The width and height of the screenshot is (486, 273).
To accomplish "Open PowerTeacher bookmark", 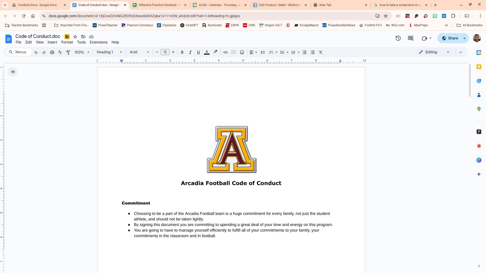I will click(x=105, y=25).
